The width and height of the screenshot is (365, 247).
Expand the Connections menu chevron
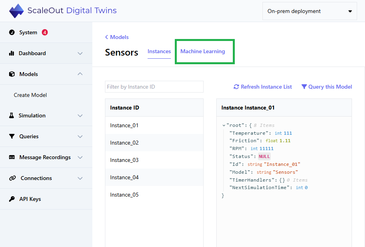tap(80, 178)
